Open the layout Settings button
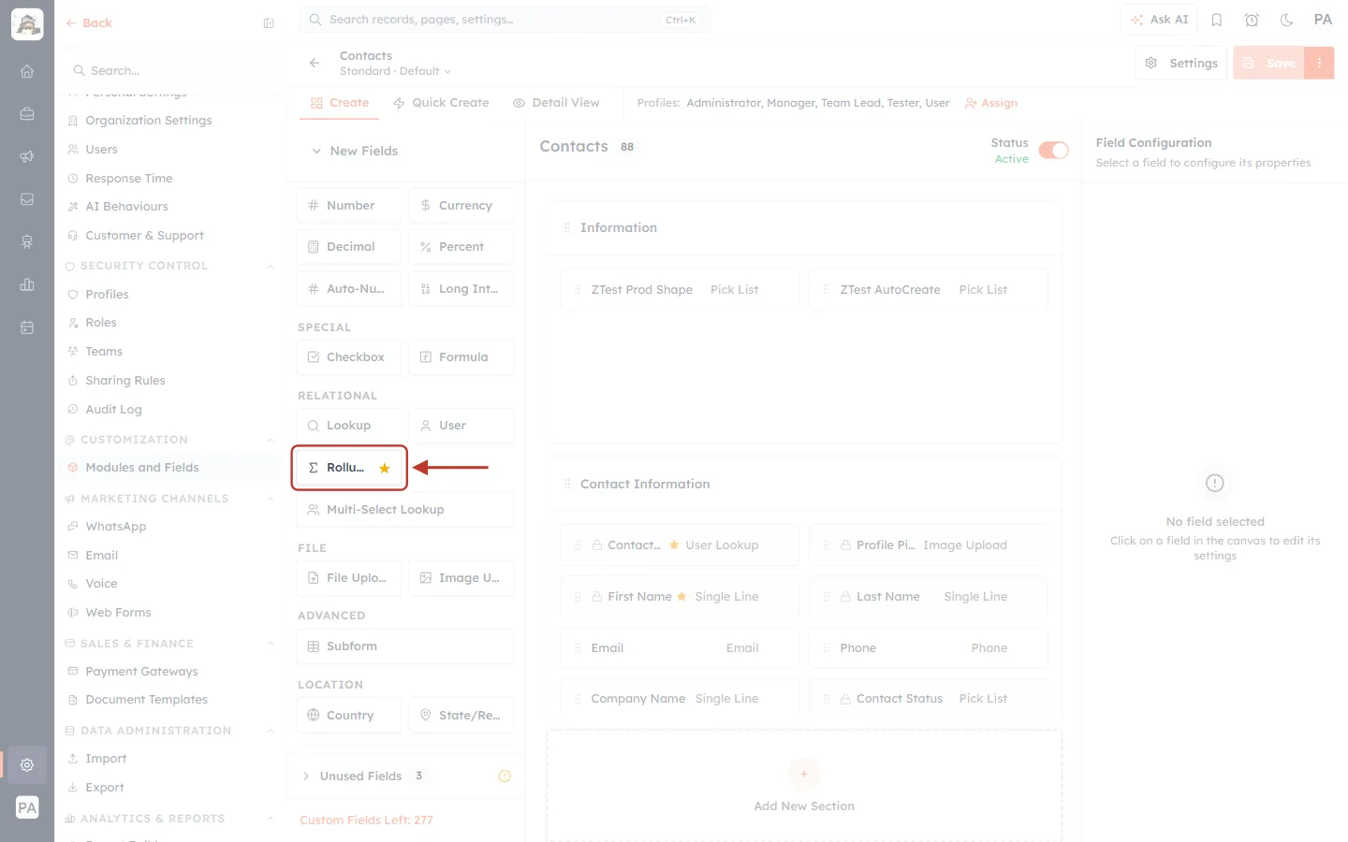Screen dimensions: 1348x842 click(1181, 63)
